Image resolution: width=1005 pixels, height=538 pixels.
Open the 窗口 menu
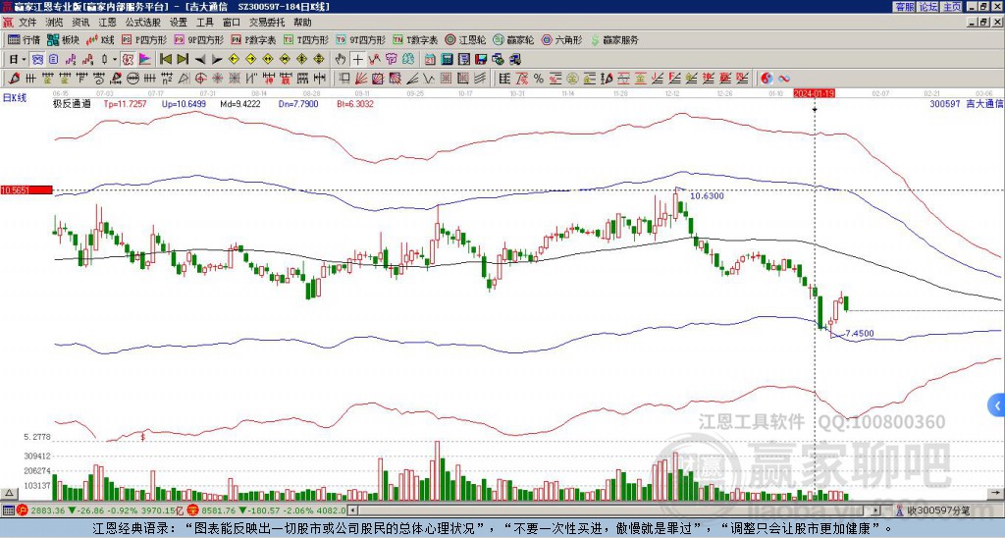(232, 23)
